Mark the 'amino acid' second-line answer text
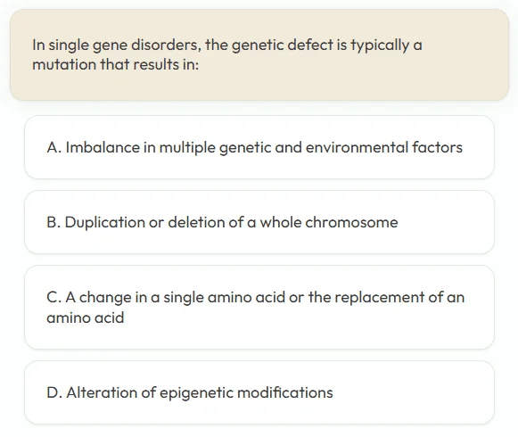Screen dimensions: 518x437 pos(86,317)
